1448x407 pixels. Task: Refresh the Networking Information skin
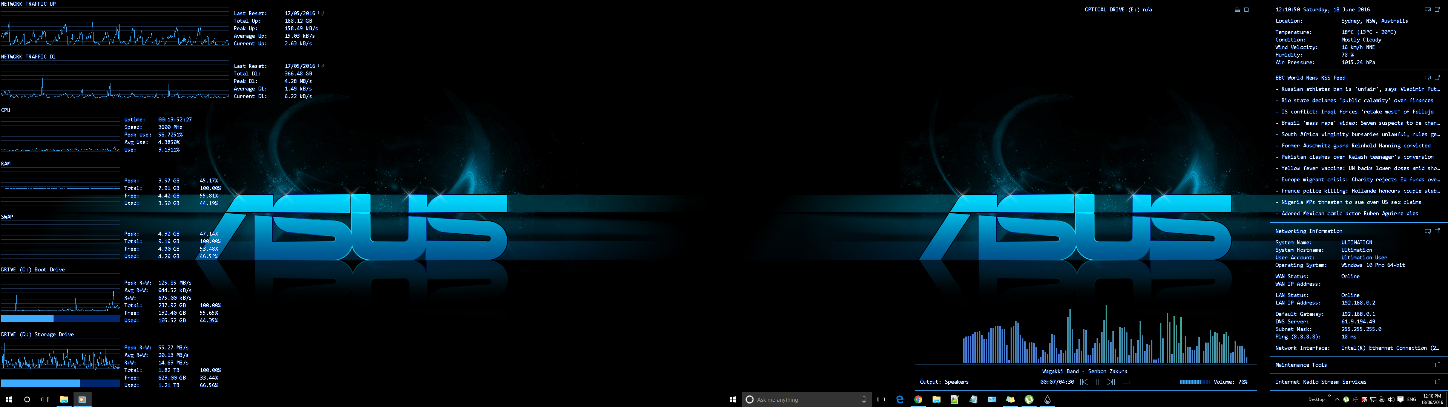click(x=1428, y=231)
